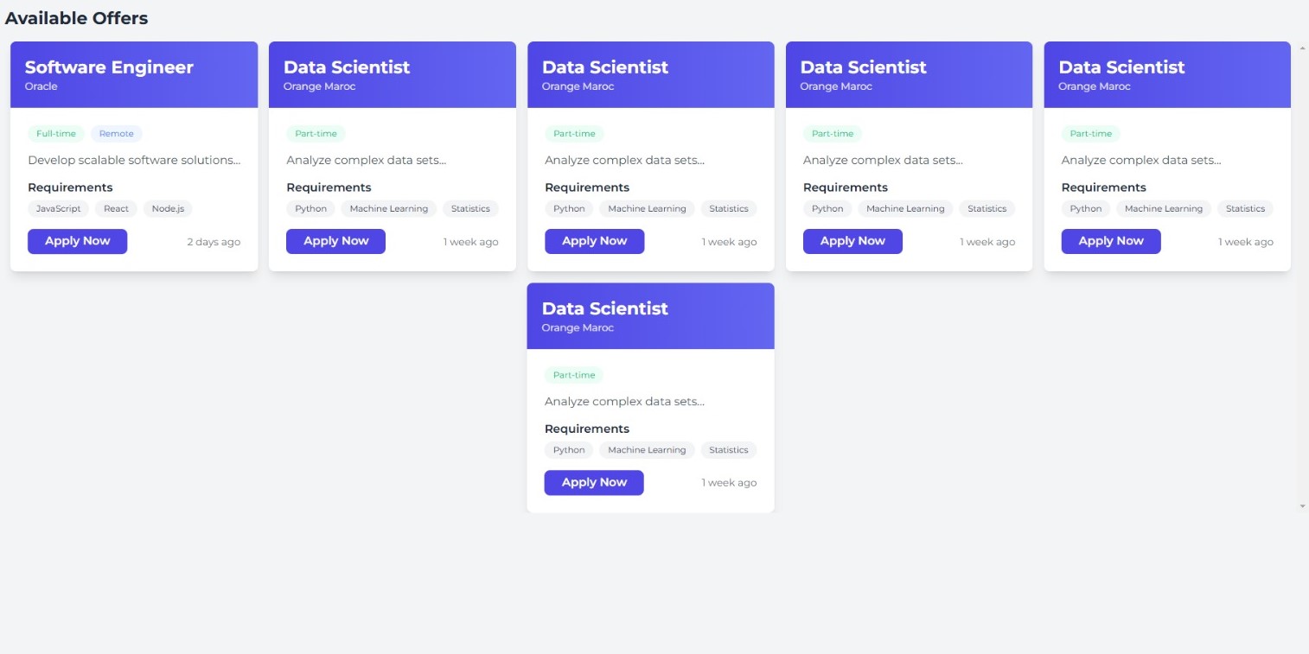
Task: Click the Machine Learning tag on the last column card
Action: click(x=1163, y=208)
